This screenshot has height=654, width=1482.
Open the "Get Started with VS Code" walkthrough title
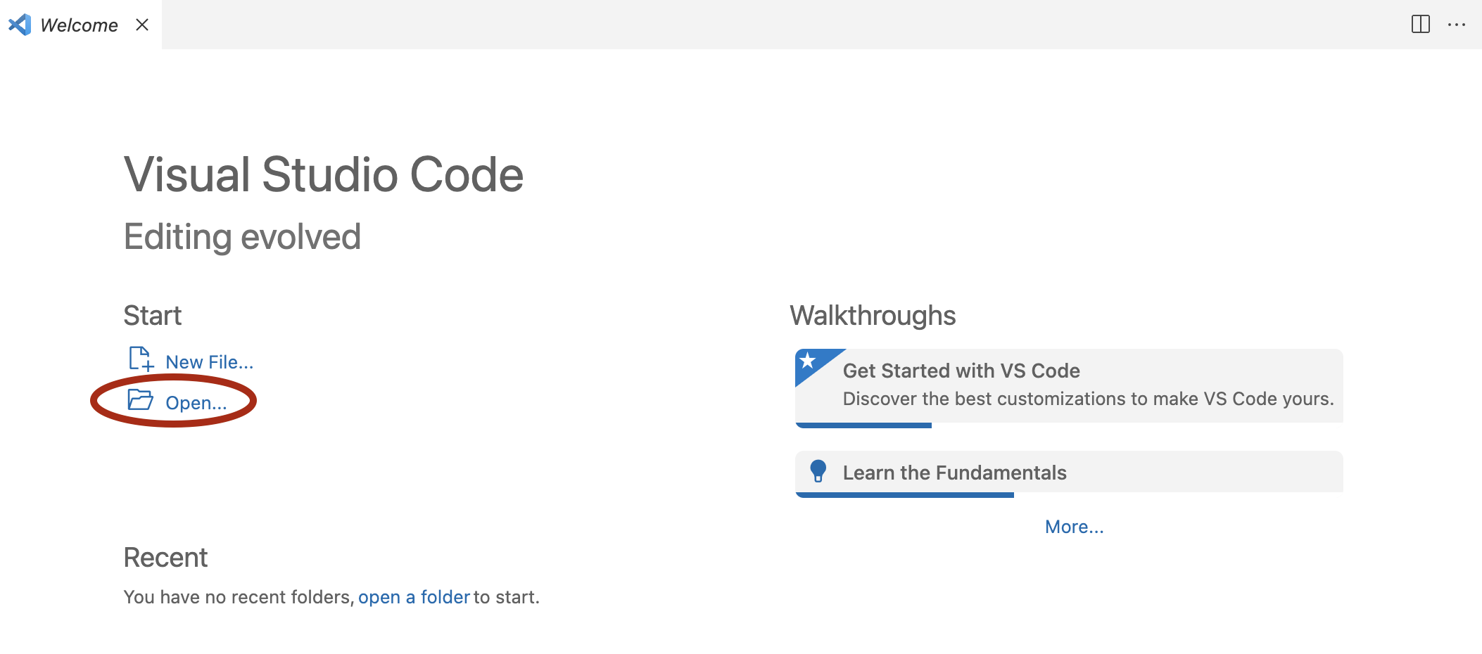tap(961, 371)
